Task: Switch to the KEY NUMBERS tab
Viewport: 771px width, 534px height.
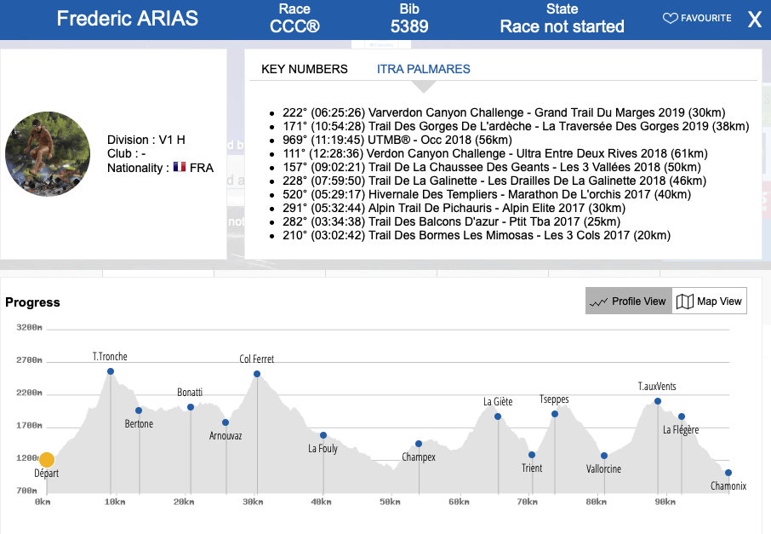Action: [304, 69]
